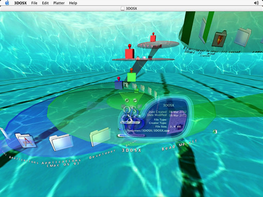The height and width of the screenshot is (197, 263).
Task: Click the round minus button on green platter
Action: [135, 101]
